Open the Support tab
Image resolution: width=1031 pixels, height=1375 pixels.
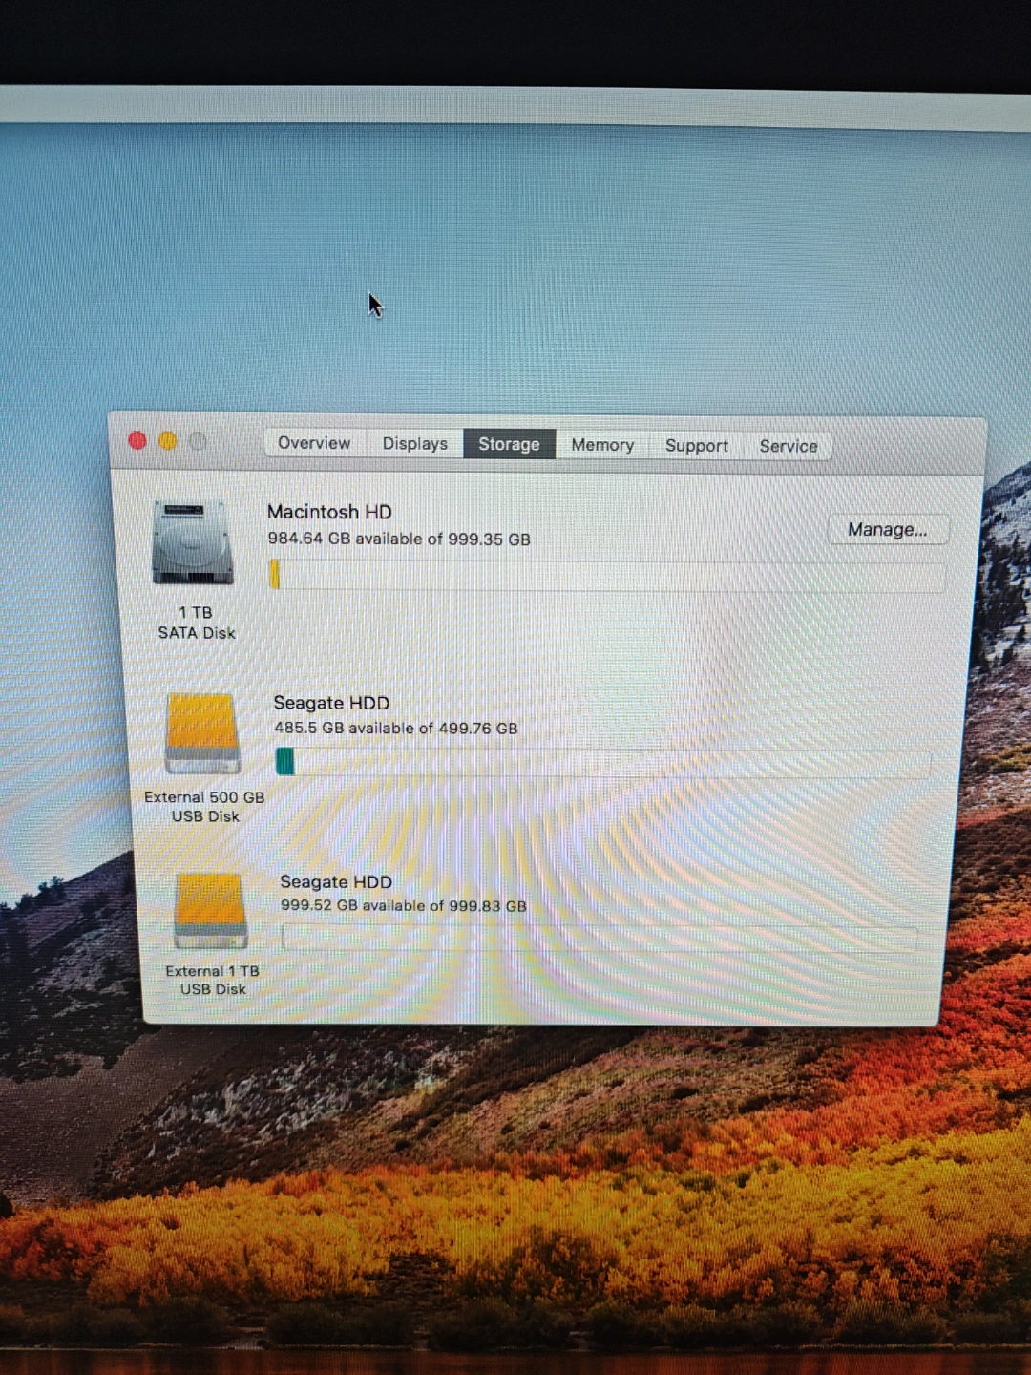point(696,446)
